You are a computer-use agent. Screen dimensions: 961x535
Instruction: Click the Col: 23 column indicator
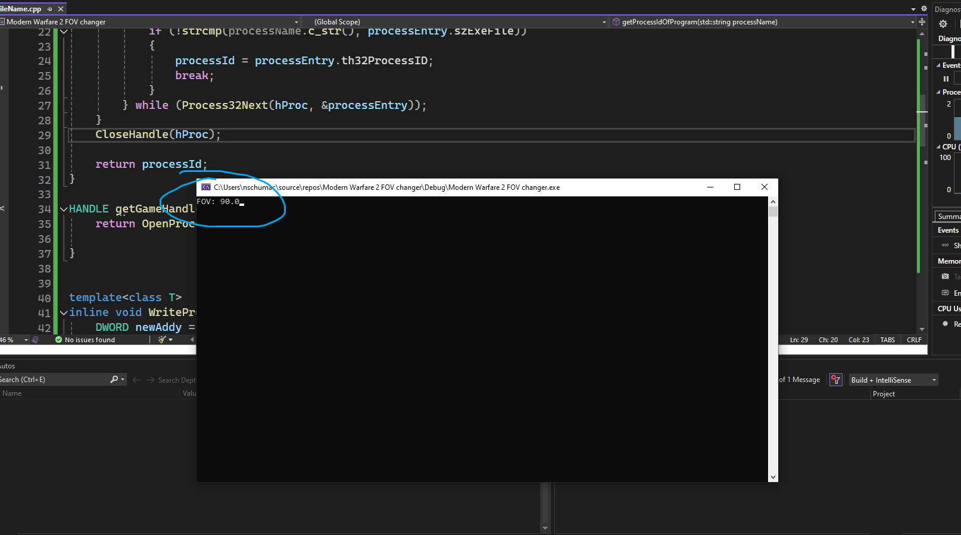[x=859, y=340]
